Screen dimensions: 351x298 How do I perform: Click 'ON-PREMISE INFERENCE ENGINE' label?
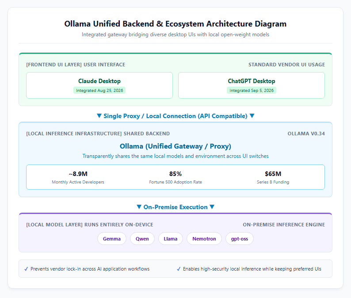(x=284, y=225)
